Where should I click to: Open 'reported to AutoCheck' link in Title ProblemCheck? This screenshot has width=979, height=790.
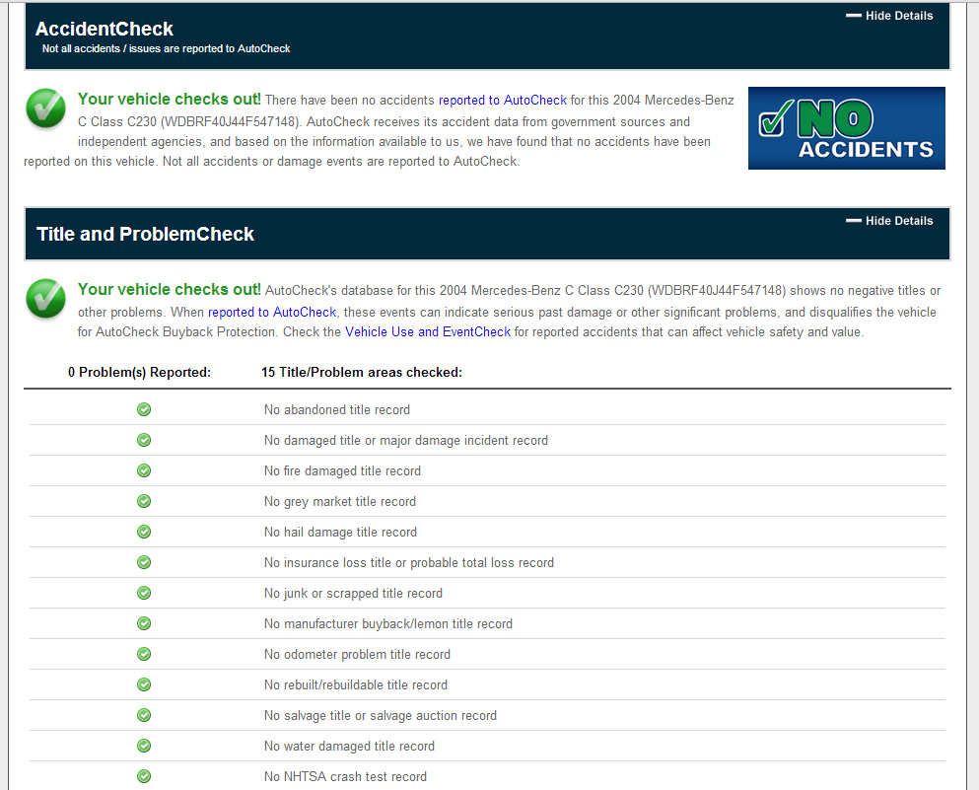(x=272, y=313)
